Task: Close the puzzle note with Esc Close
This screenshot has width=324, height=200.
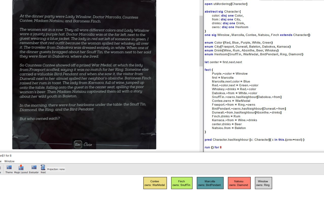Action: (83, 144)
